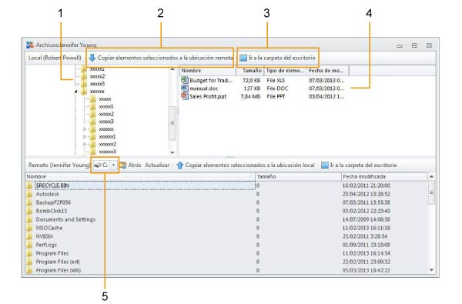
Task: Select the manual.doc file icon
Action: coord(185,88)
